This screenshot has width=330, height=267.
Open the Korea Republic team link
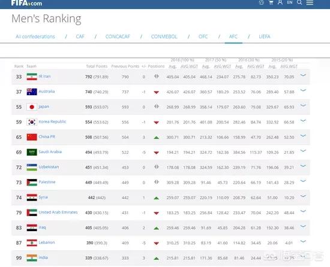pyautogui.click(x=52, y=122)
